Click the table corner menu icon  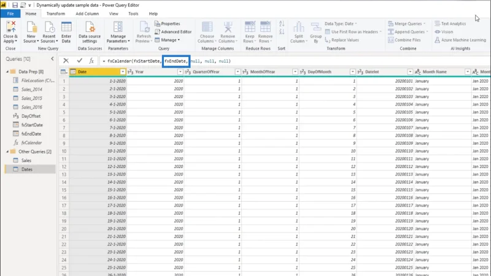click(x=64, y=72)
